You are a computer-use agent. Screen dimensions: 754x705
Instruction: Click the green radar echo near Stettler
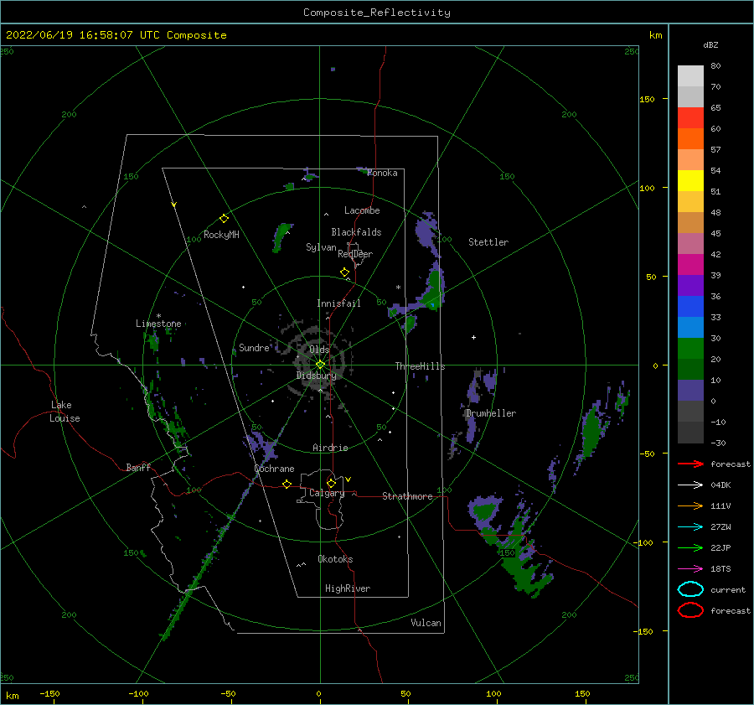pyautogui.click(x=435, y=290)
